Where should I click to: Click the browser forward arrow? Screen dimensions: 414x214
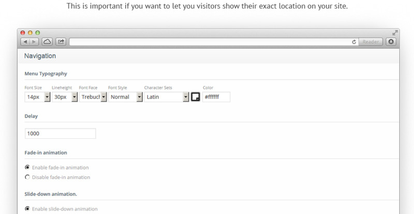(x=34, y=42)
